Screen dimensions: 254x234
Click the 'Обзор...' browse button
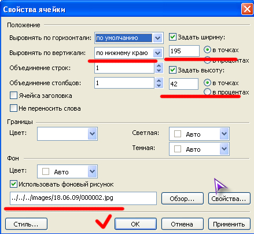pos(182,198)
